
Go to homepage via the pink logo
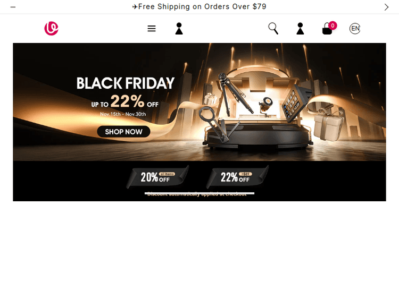(51, 29)
